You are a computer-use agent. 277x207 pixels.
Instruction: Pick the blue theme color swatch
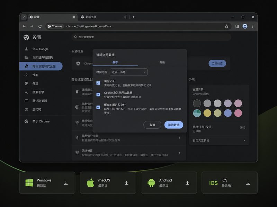(228, 113)
